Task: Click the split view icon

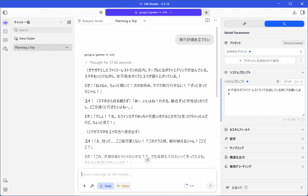Action: pyautogui.click(x=208, y=20)
